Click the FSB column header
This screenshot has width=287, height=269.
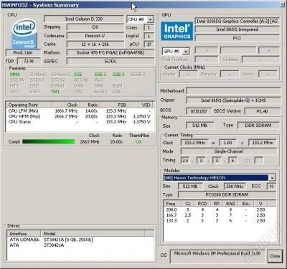114,105
